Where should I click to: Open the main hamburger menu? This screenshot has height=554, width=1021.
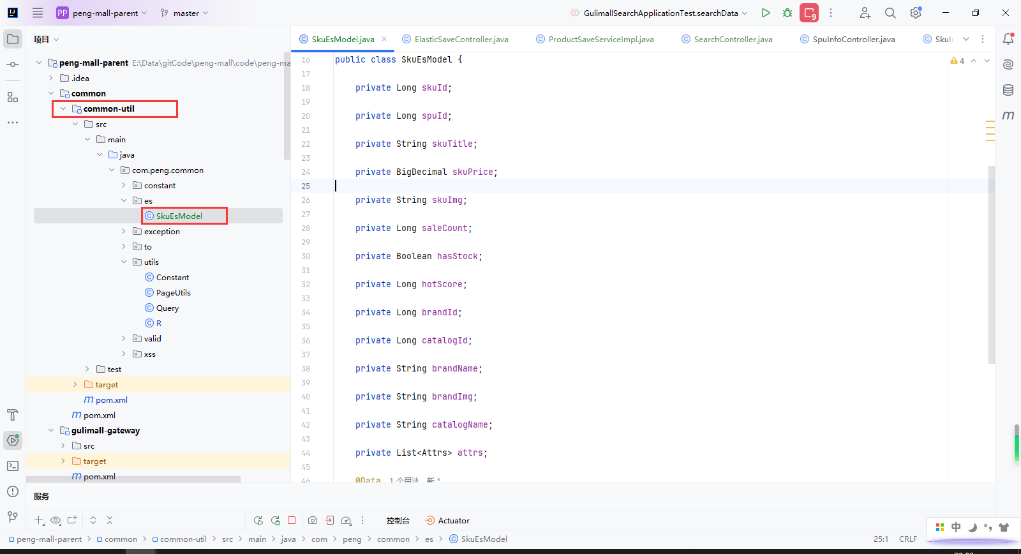click(x=38, y=13)
